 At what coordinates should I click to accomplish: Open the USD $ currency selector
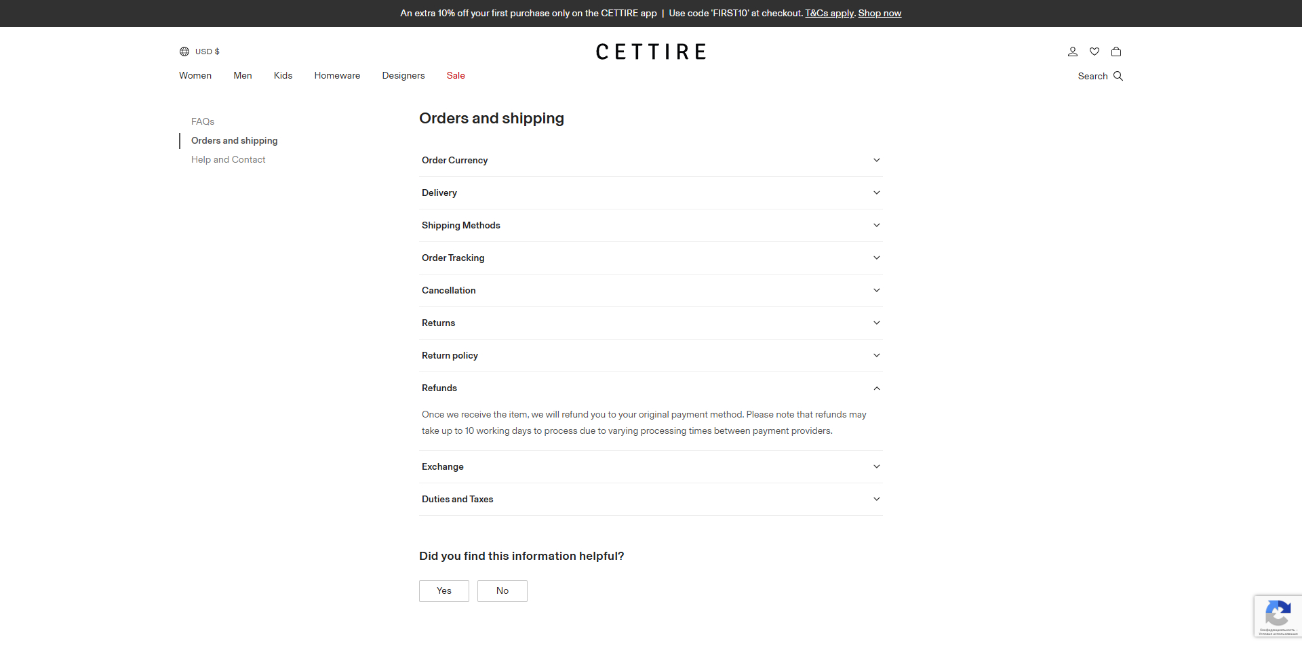[206, 51]
